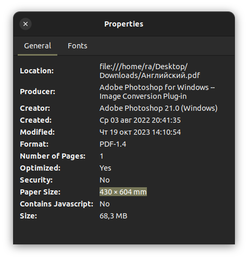248x259 pixels.
Task: Switch to the Fonts tab
Action: (78, 46)
